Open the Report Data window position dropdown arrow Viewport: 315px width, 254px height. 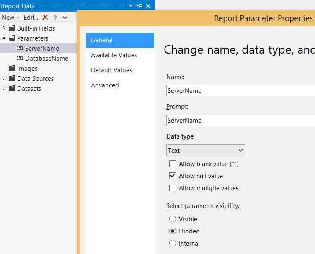tap(131, 6)
